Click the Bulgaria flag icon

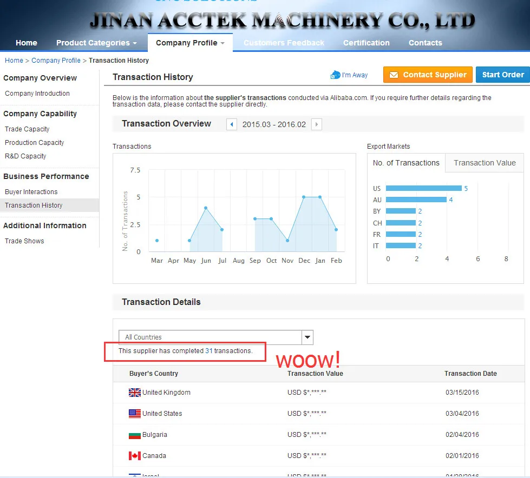coord(134,435)
